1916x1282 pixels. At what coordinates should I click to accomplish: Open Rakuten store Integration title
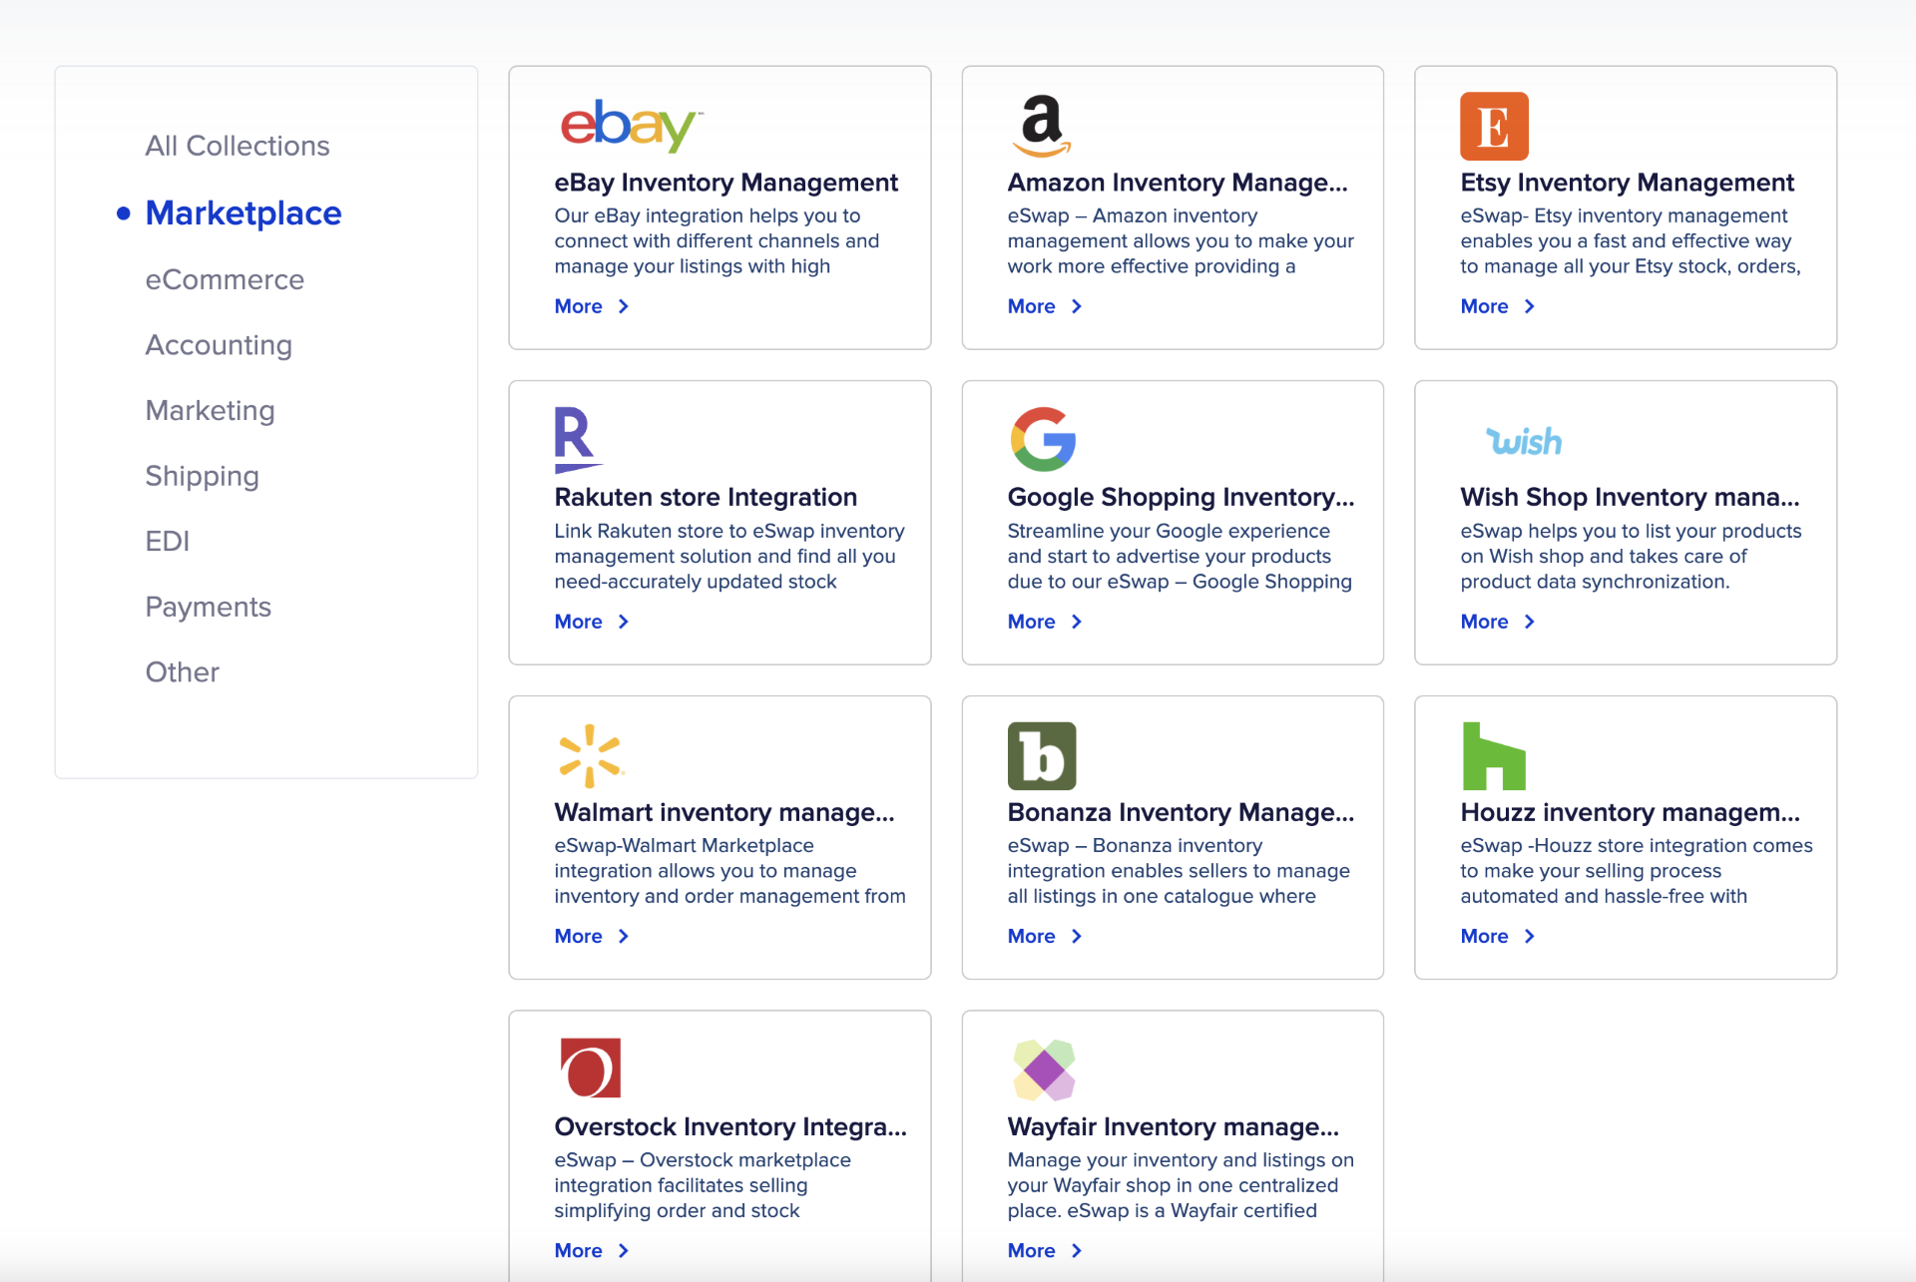(x=706, y=497)
